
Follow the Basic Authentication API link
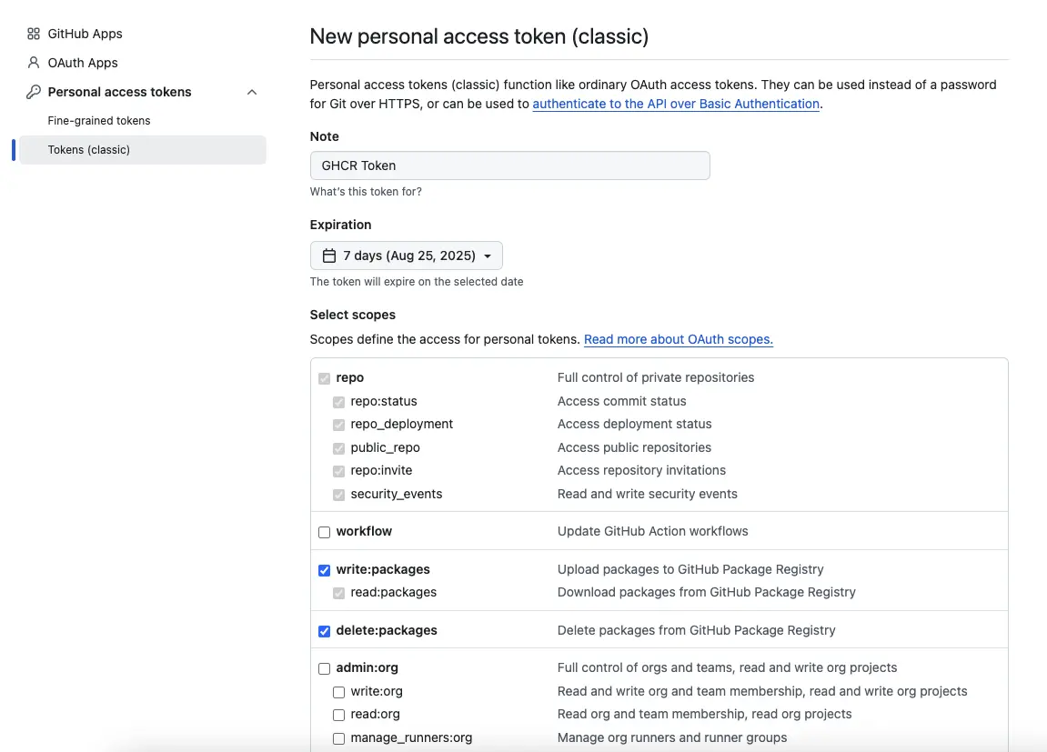pyautogui.click(x=676, y=104)
